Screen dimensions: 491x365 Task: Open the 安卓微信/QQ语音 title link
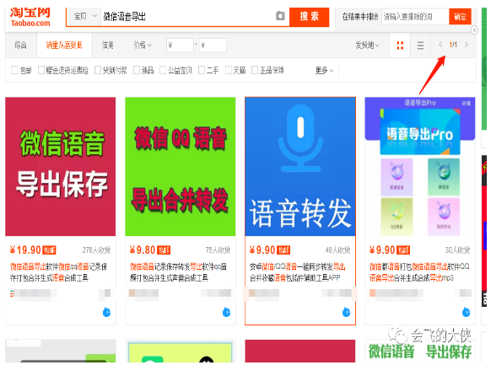tap(298, 272)
